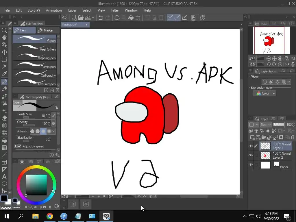Click the Navigator canvas thumbnail

click(x=271, y=40)
